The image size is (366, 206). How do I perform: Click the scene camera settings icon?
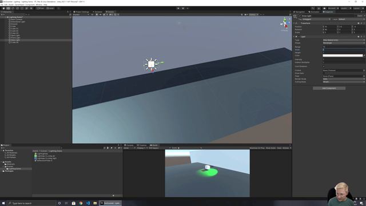pyautogui.click(x=246, y=14)
